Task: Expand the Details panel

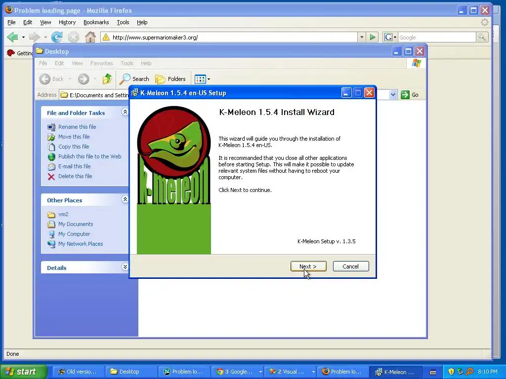Action: tap(125, 267)
